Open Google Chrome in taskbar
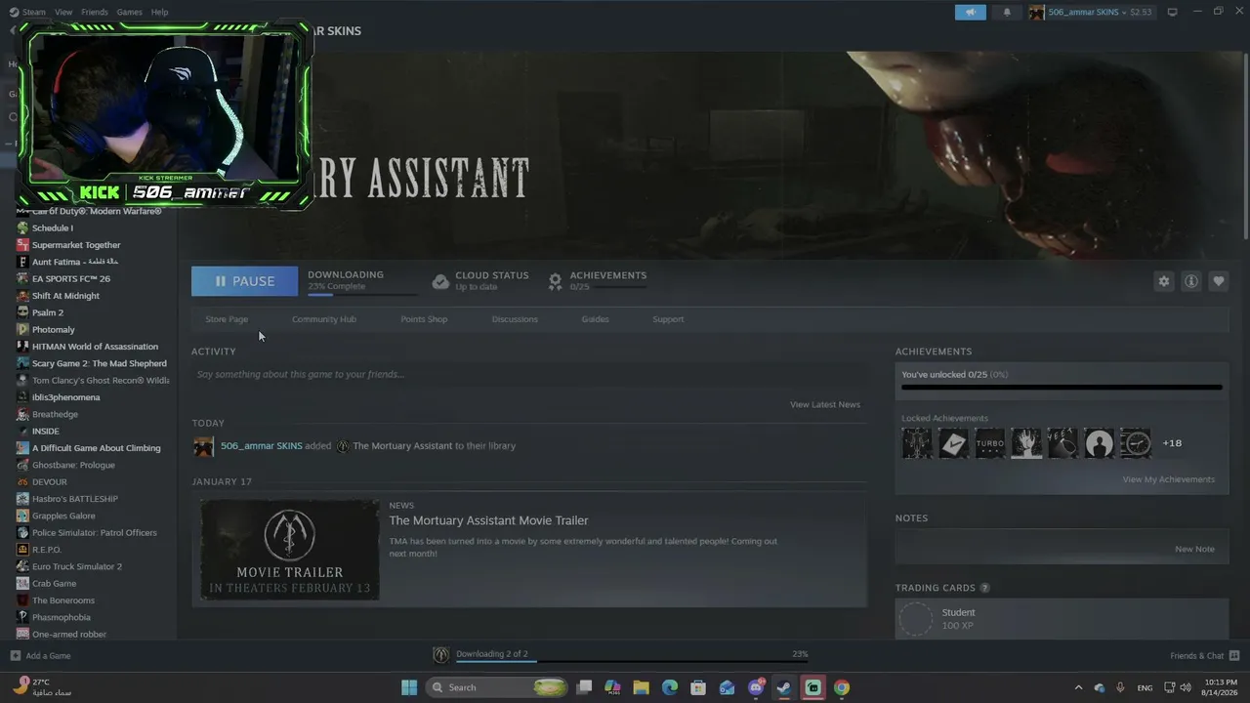The height and width of the screenshot is (703, 1250). click(x=842, y=687)
